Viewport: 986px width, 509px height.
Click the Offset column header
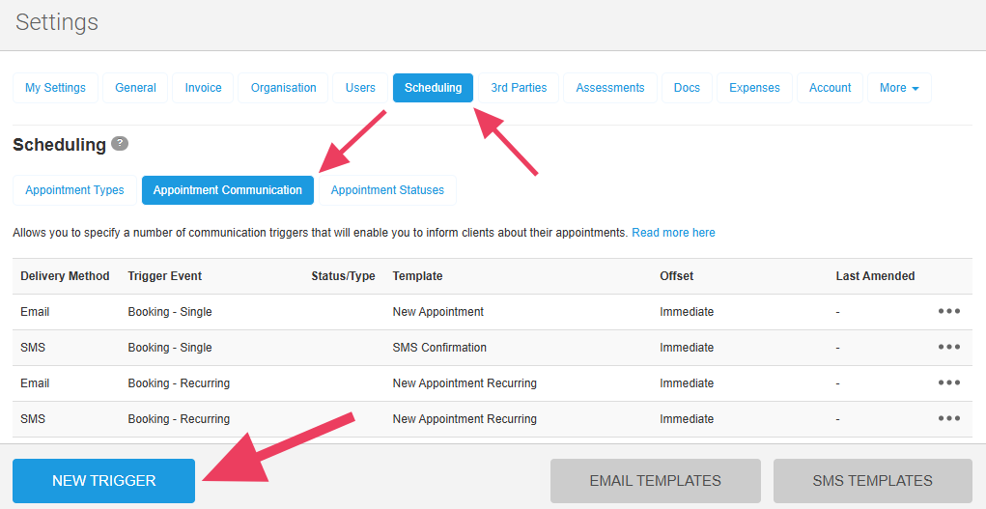(x=677, y=276)
